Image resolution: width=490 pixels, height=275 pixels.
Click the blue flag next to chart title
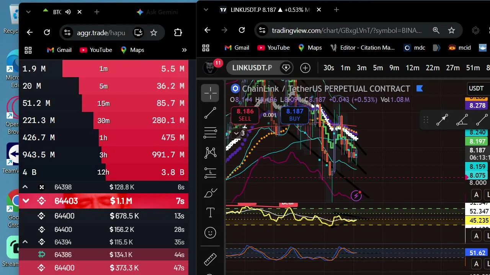click(420, 89)
